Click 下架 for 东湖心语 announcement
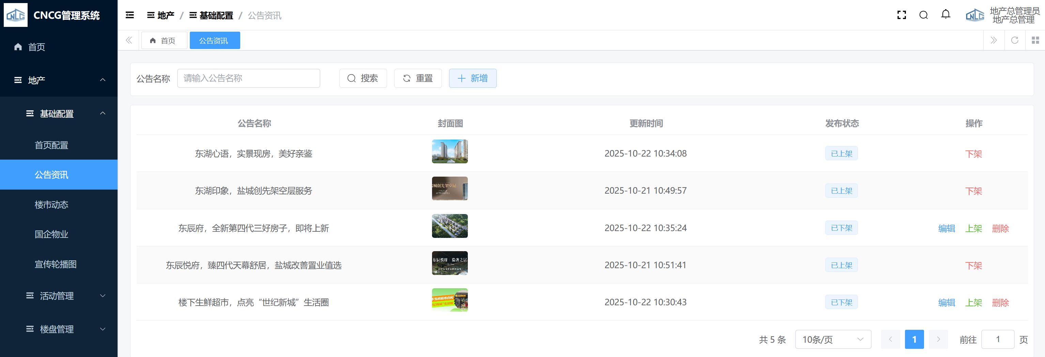Screen dimensions: 1045x357 [973, 154]
